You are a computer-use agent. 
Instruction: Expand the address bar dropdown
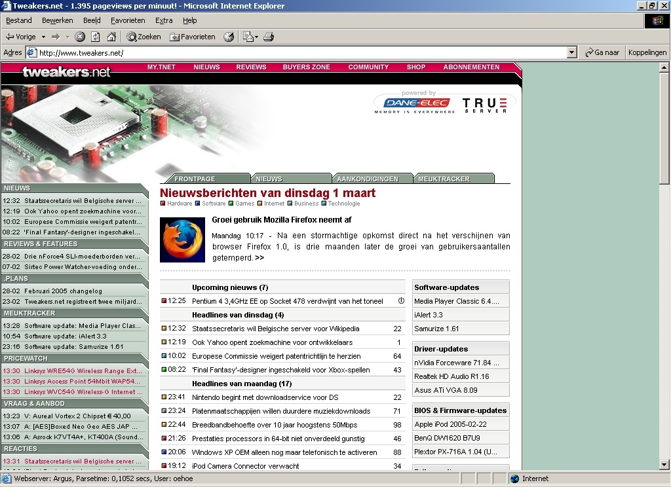tap(571, 52)
